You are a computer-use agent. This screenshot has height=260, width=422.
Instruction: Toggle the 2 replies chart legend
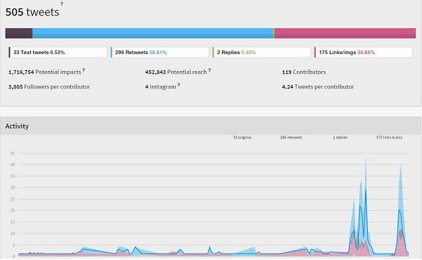tap(340, 138)
